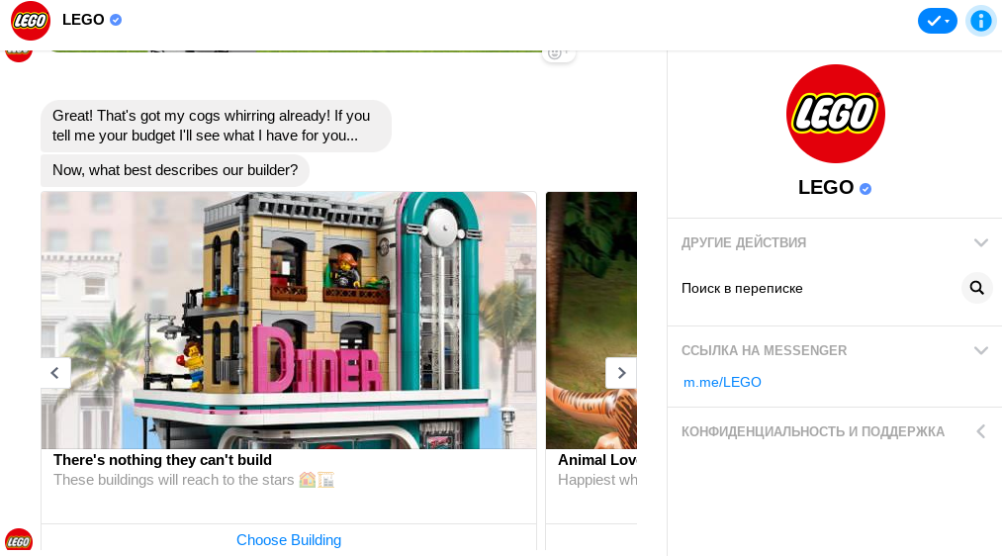The image size is (1002, 556).
Task: Collapse the ССЫЛКА НА MESSENGER section
Action: click(x=835, y=350)
